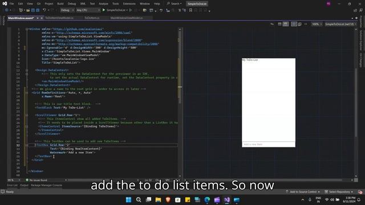Click Visual Studio icon in taskbar
The height and width of the screenshot is (205, 365).
tap(227, 200)
